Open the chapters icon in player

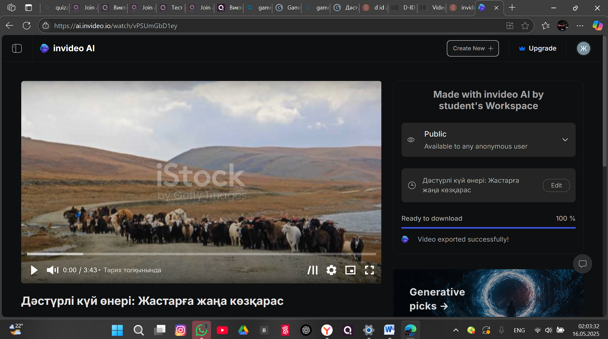click(x=313, y=270)
